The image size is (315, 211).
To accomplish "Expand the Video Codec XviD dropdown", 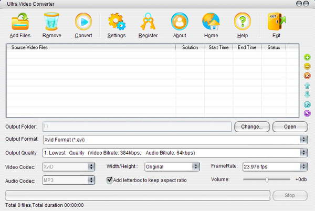I will click(x=91, y=166).
